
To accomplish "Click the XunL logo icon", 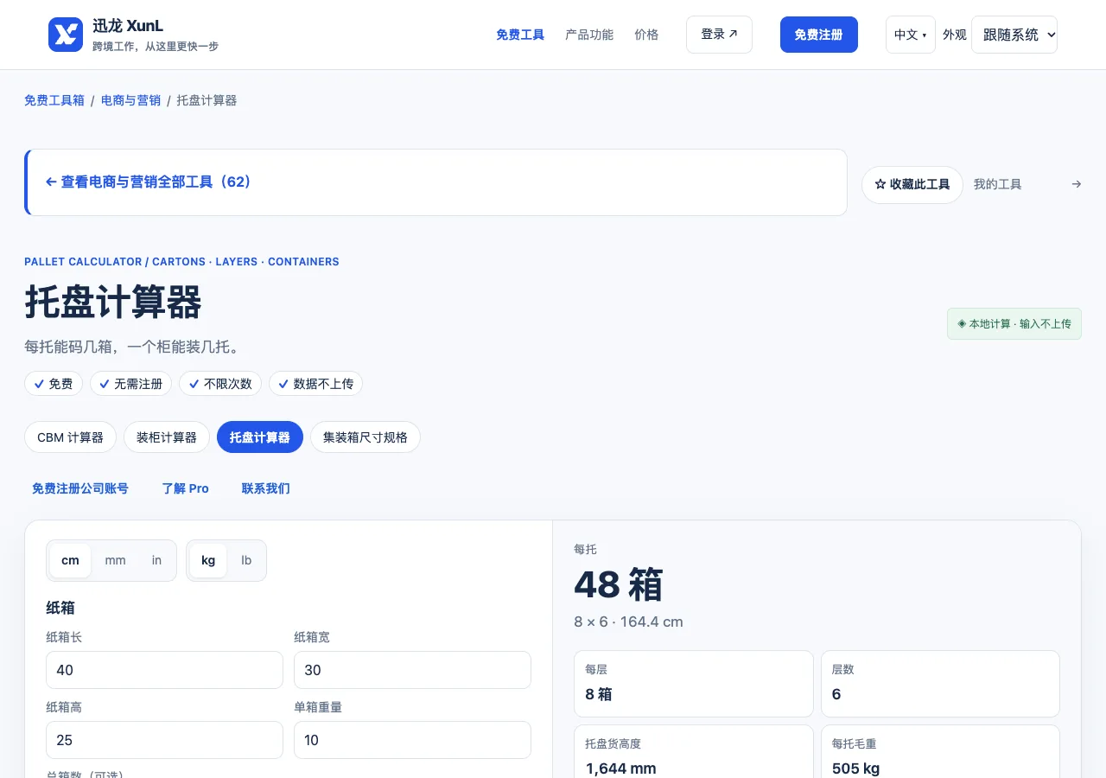I will pyautogui.click(x=66, y=35).
